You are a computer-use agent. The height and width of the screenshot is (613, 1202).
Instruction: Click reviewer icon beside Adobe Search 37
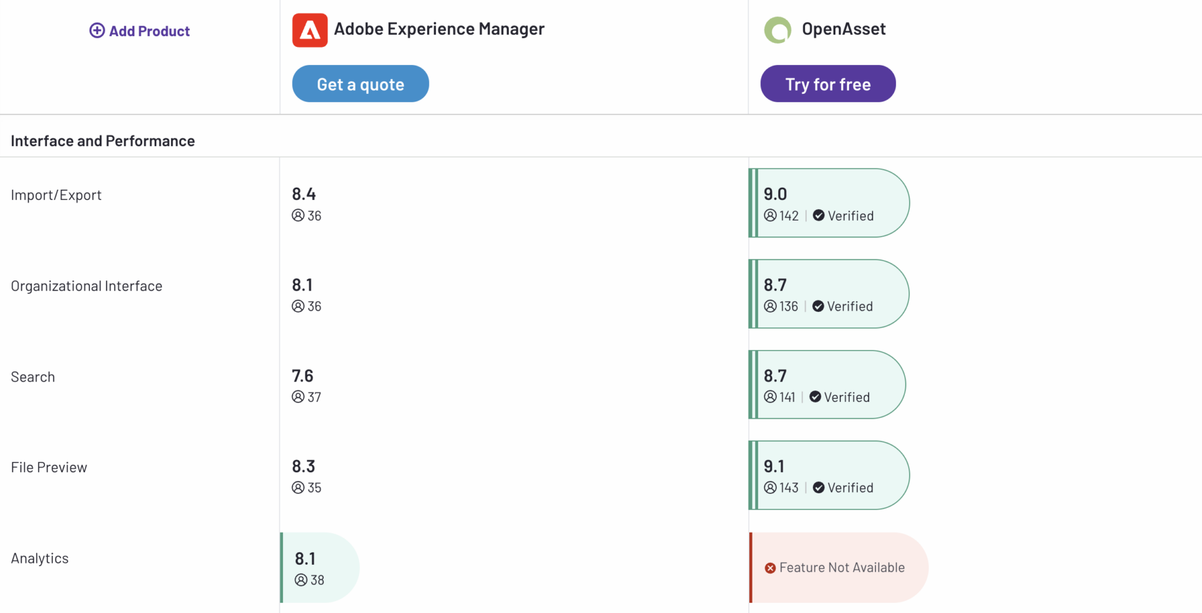[298, 397]
